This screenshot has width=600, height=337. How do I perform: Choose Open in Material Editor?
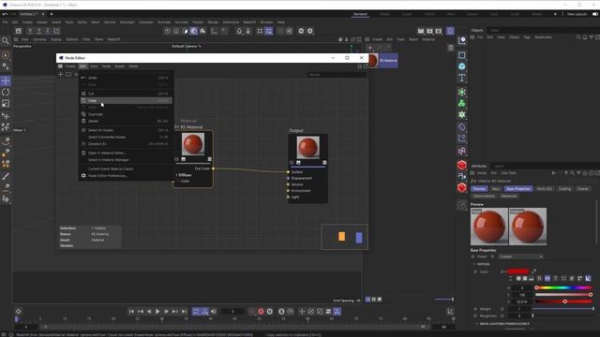click(126, 153)
